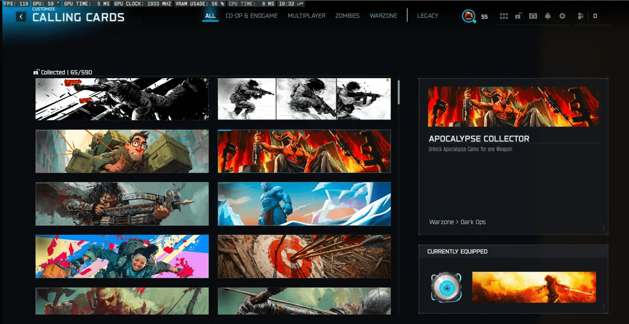This screenshot has height=324, width=629.
Task: Select the red demon on throne calling card
Action: pyautogui.click(x=304, y=151)
